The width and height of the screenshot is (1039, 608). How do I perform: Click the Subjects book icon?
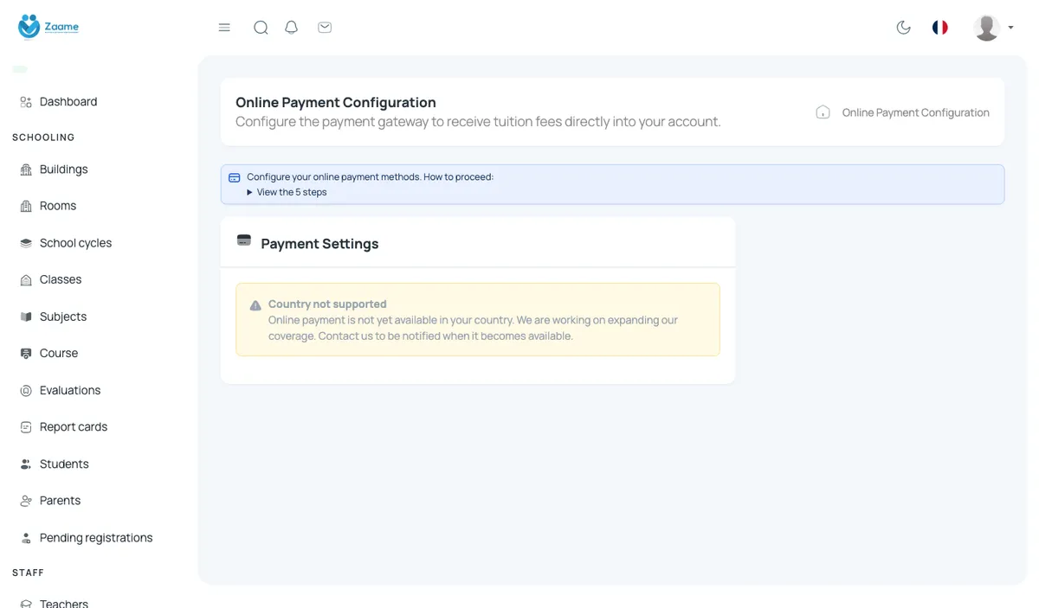(x=26, y=317)
